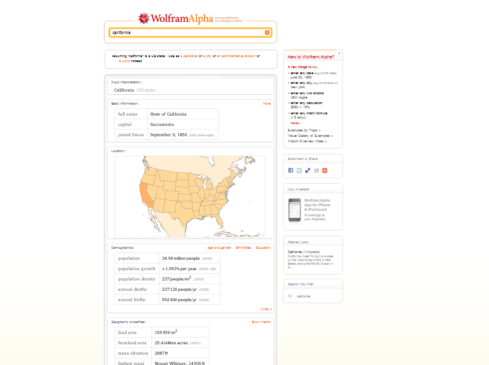The width and height of the screenshot is (489, 365).
Task: Open Education demographics section
Action: point(263,248)
